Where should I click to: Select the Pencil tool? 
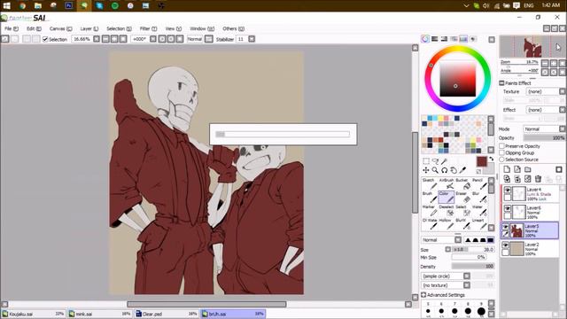[479, 183]
